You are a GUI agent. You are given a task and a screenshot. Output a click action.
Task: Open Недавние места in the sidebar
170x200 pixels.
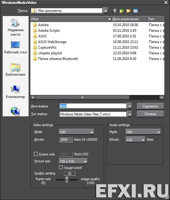click(15, 27)
